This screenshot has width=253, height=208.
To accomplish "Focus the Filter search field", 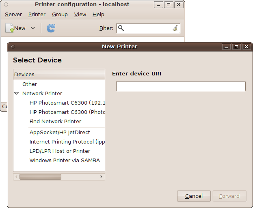I will (x=148, y=28).
